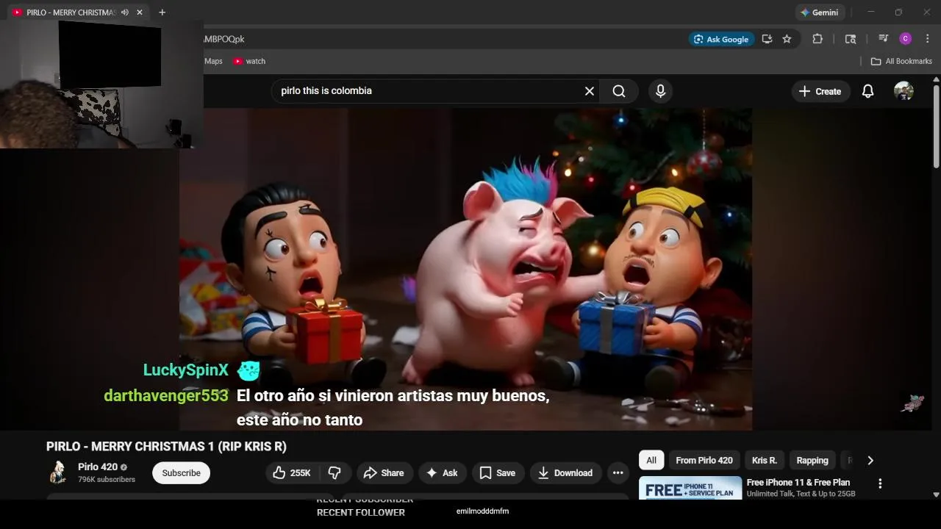Open Chrome three-dot menu
941x529 pixels.
pyautogui.click(x=928, y=39)
